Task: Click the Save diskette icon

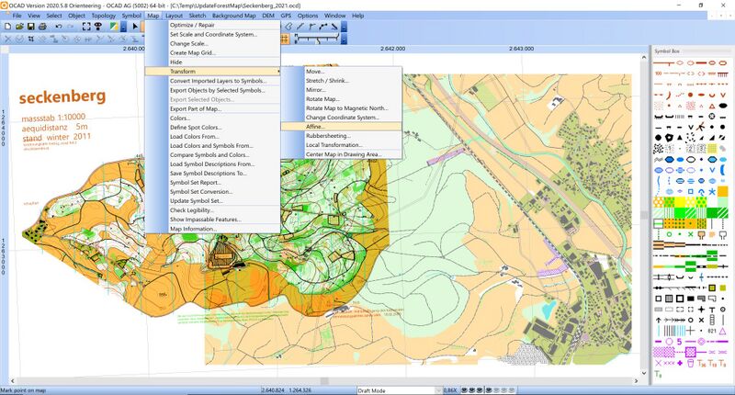Action: click(x=31, y=27)
